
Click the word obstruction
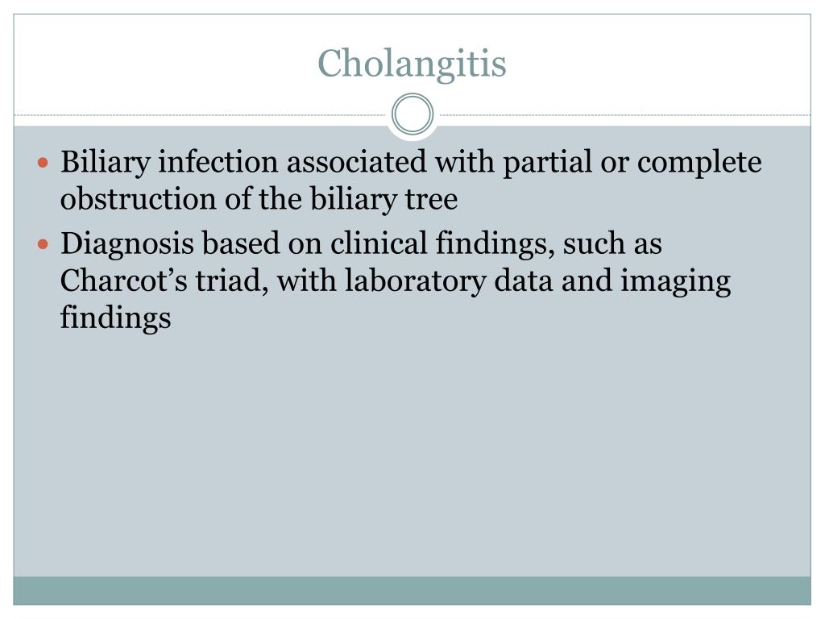click(x=139, y=199)
